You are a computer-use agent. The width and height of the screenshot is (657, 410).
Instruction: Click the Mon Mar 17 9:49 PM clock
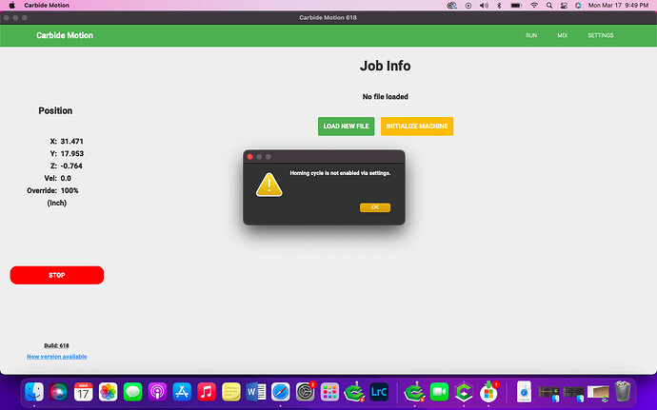click(x=618, y=6)
